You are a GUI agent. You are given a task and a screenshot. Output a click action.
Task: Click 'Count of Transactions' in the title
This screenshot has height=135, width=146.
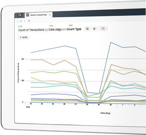[x=31, y=30]
